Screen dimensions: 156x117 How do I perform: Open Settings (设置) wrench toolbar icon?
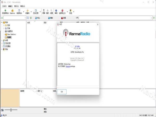(x=51, y=11)
